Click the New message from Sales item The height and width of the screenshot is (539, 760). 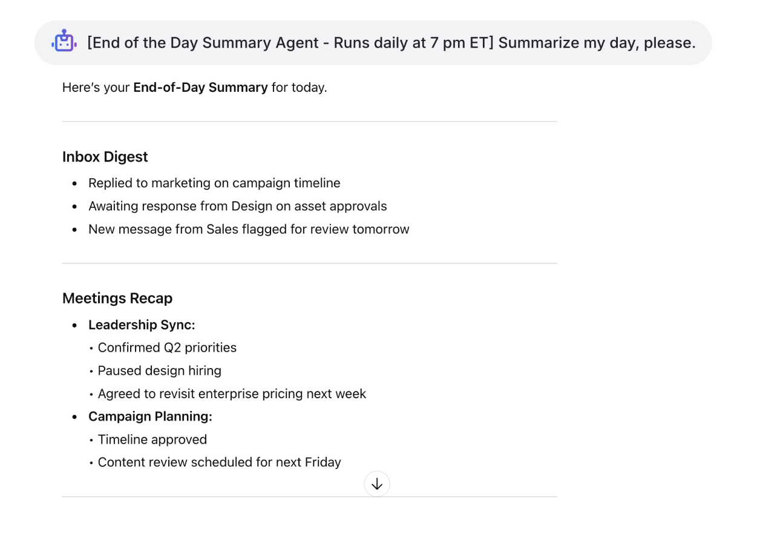coord(249,229)
